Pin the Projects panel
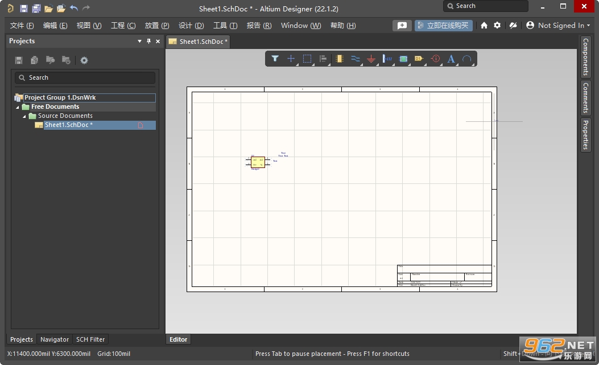The image size is (599, 365). pos(148,41)
